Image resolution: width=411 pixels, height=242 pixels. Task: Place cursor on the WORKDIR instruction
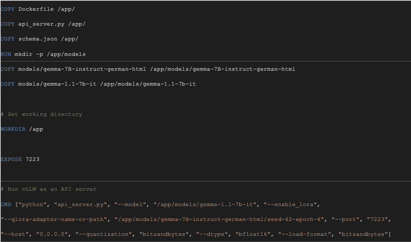point(14,129)
